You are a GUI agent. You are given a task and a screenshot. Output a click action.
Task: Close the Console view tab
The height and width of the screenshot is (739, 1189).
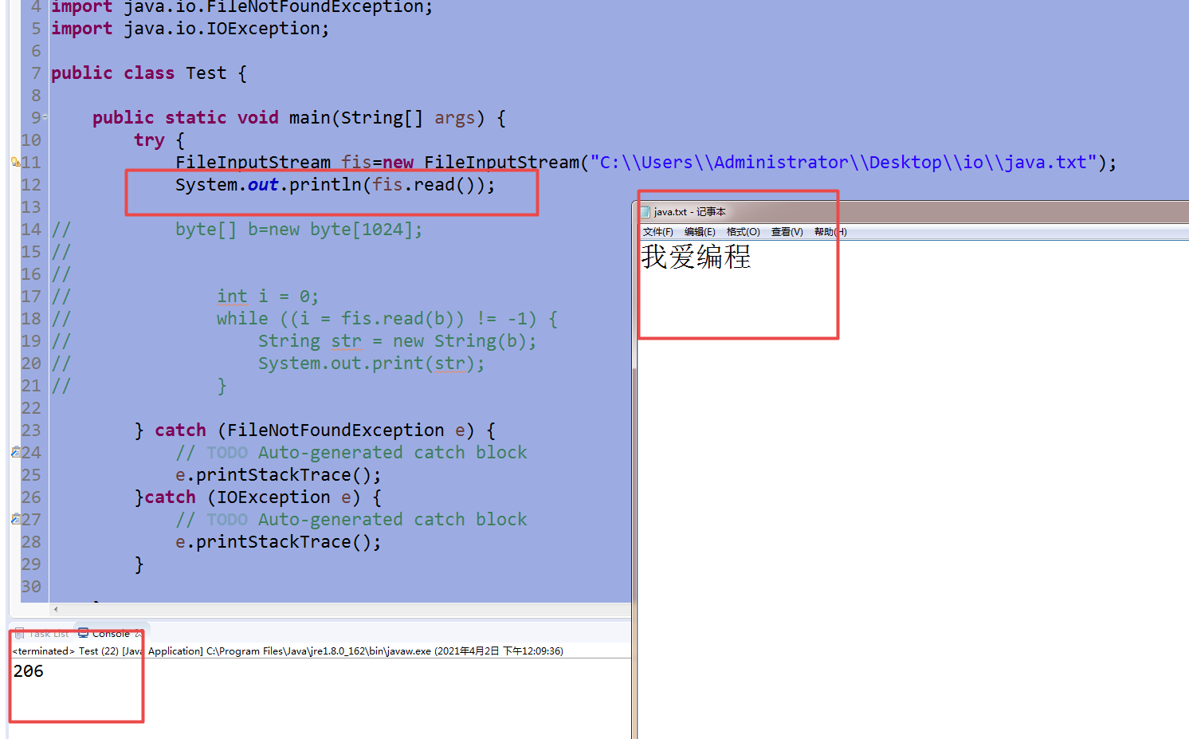[138, 634]
